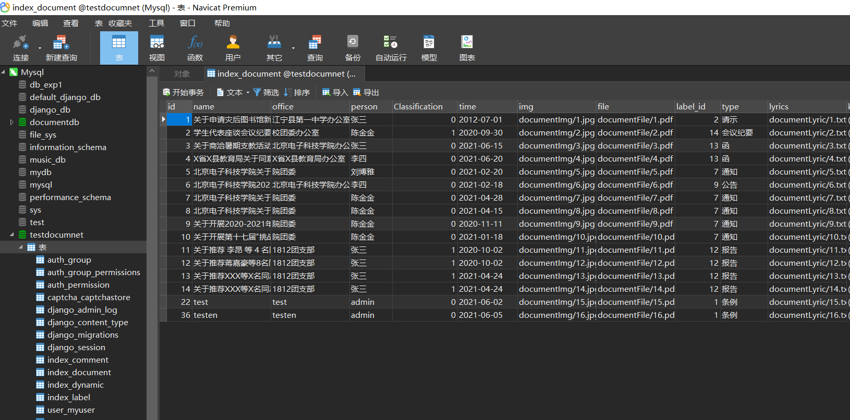Open the View (视图) toolbar icon
Screen dimensions: 850x420
tap(157, 48)
